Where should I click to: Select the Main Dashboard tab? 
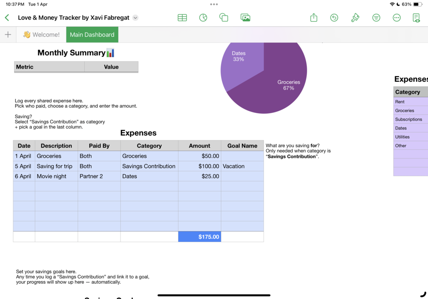click(x=92, y=34)
